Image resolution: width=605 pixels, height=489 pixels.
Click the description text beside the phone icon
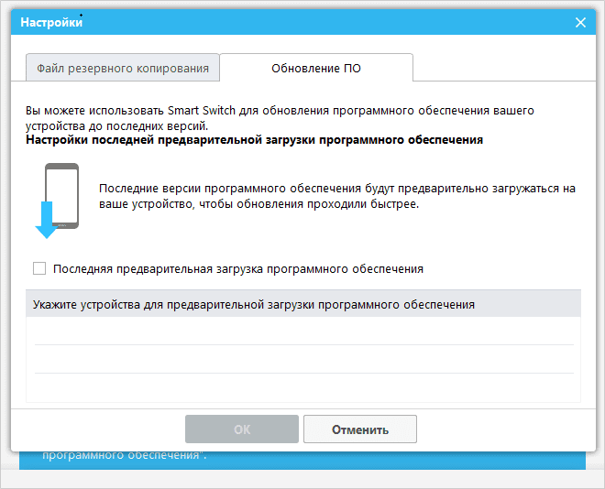[336, 196]
